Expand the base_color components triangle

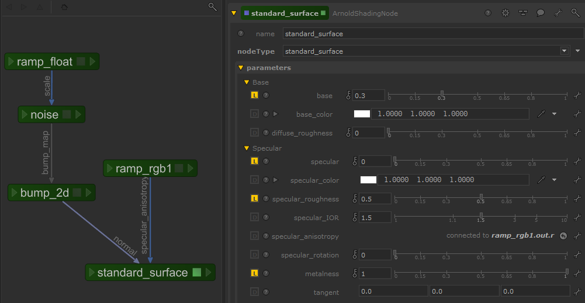coord(275,114)
